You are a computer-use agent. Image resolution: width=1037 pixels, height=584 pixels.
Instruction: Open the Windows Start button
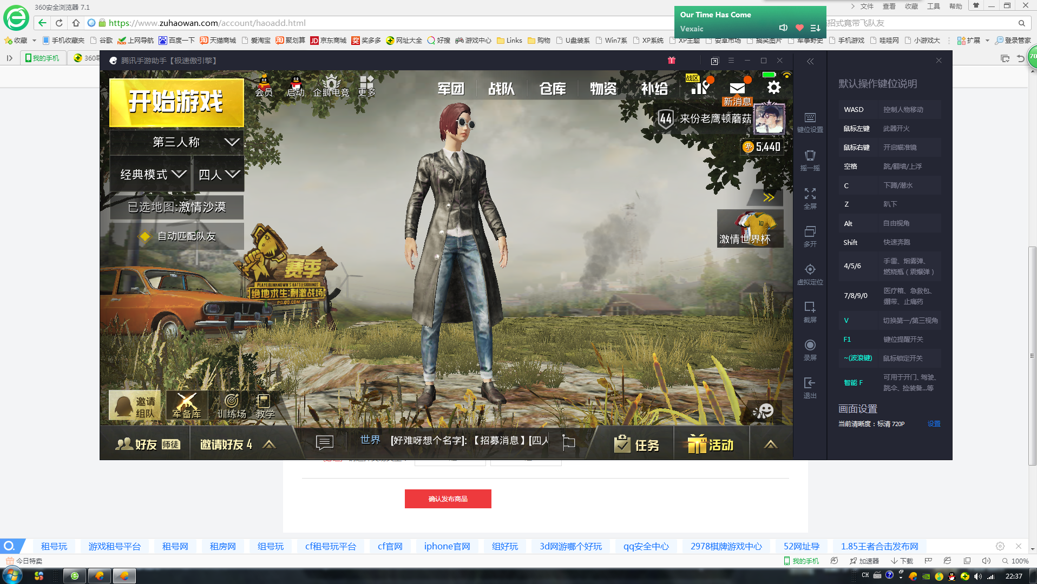(x=12, y=575)
